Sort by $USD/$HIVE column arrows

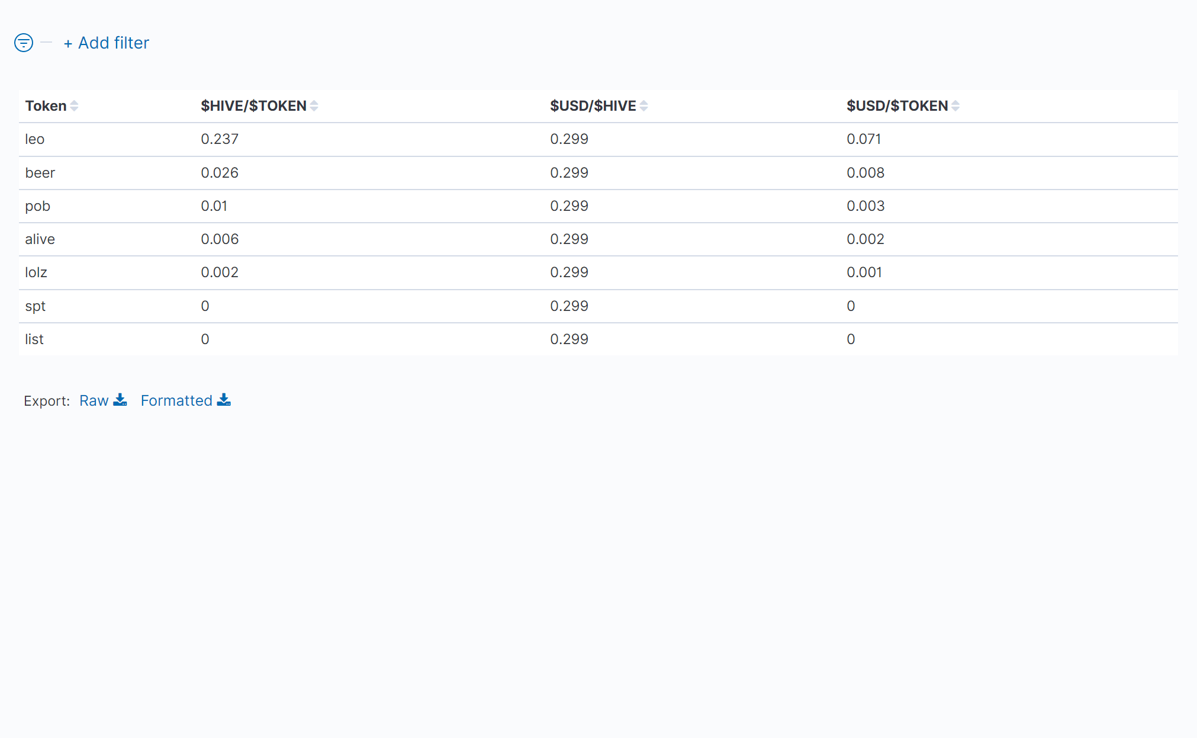click(x=644, y=106)
